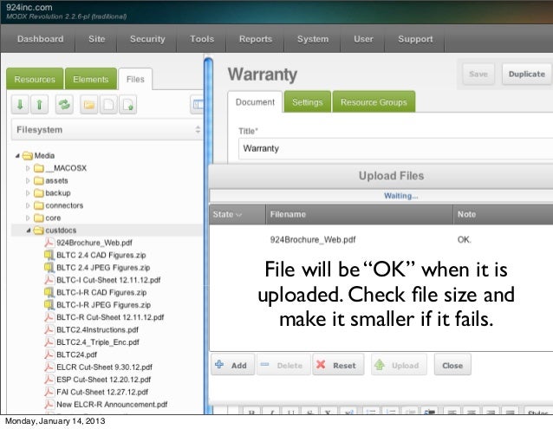
Task: Click the red X icon on Reset button
Action: (x=321, y=364)
